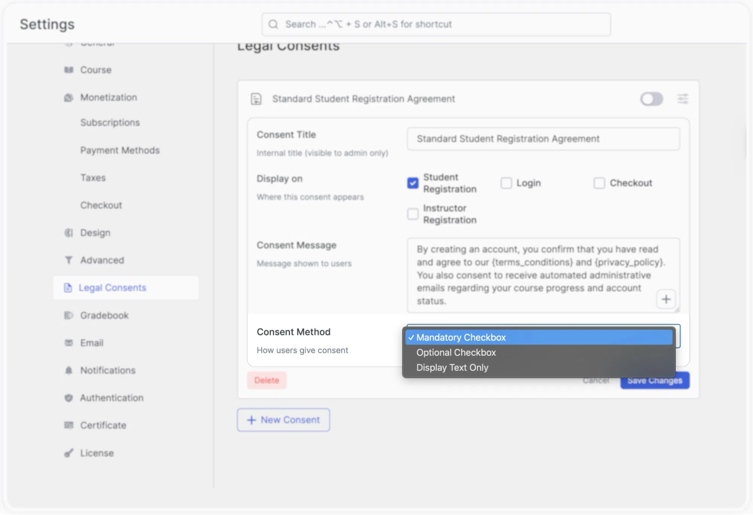Click the Email envelope icon
This screenshot has height=515, width=753.
click(69, 343)
